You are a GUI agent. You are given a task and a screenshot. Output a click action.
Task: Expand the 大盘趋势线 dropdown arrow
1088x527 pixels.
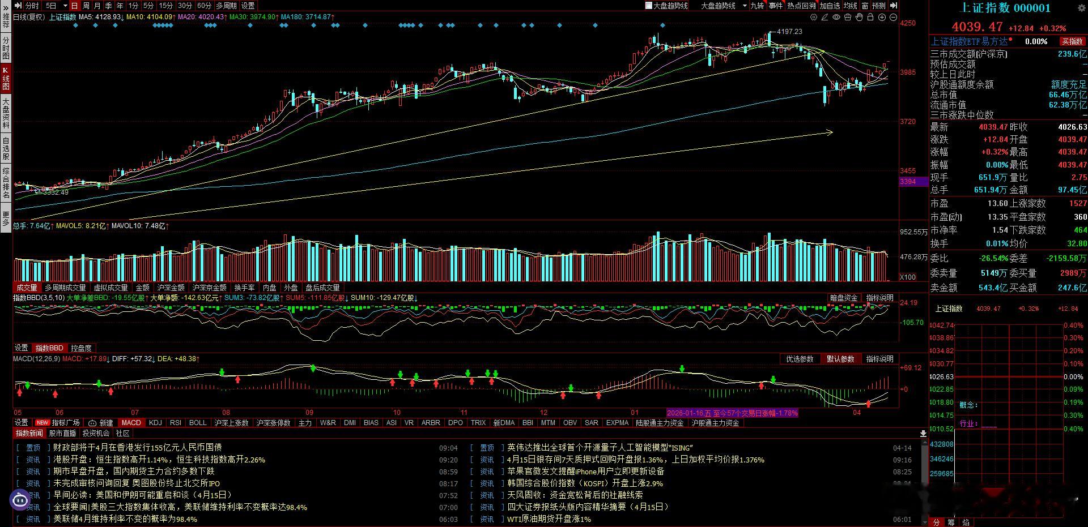click(x=745, y=5)
